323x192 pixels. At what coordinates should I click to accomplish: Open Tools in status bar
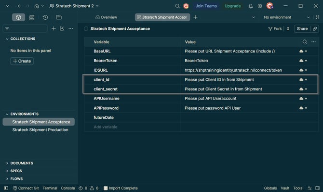point(297,188)
